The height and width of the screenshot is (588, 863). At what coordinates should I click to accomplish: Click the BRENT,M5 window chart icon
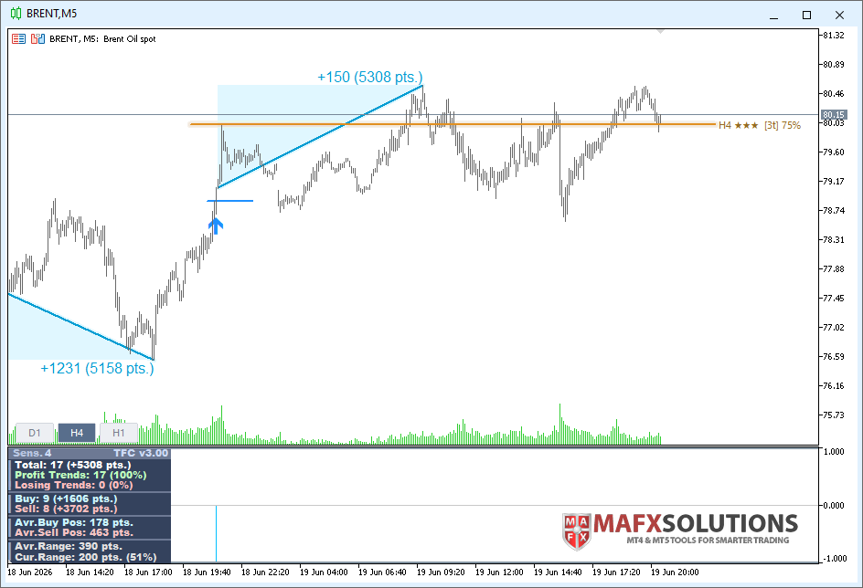pos(16,14)
